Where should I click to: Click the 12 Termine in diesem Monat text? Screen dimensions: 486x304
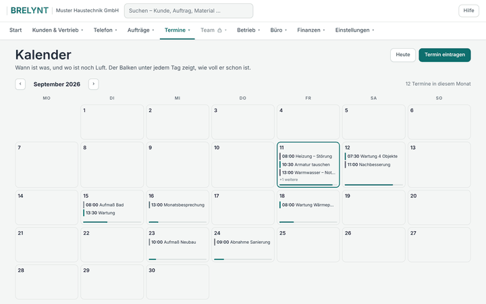pos(438,84)
